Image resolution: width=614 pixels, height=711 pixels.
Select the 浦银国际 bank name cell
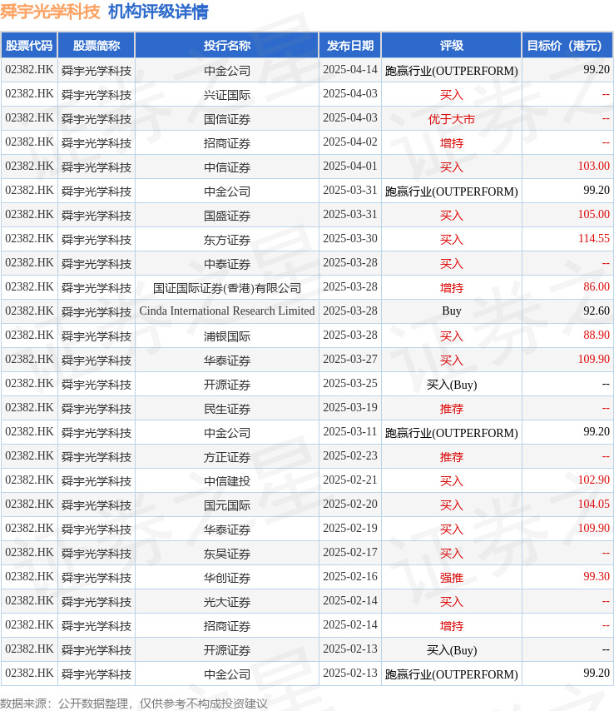pos(227,336)
